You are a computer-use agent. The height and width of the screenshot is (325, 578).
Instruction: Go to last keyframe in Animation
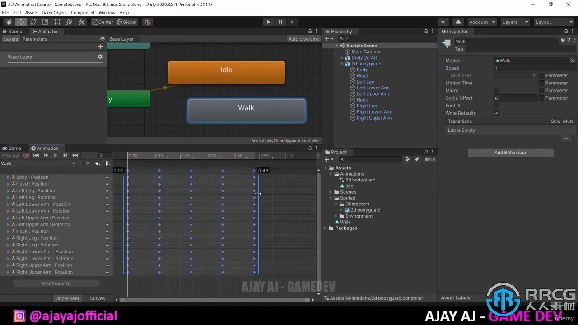pyautogui.click(x=75, y=155)
